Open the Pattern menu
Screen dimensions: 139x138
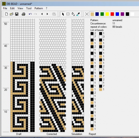point(39,8)
